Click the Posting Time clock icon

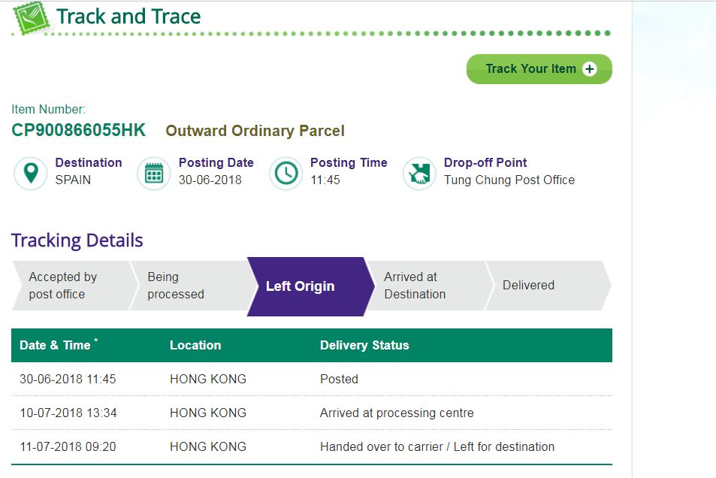pyautogui.click(x=285, y=173)
